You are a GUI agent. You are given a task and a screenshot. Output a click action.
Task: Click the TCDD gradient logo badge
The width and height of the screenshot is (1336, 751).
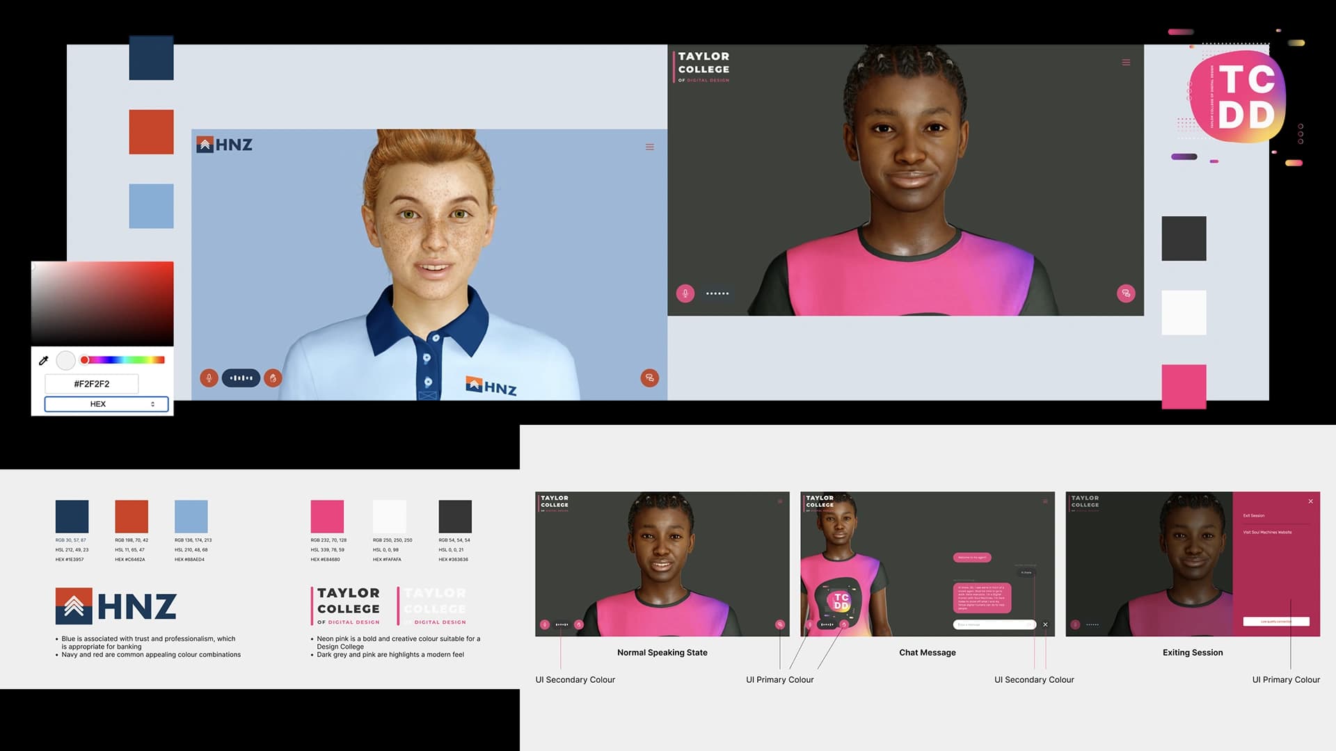(x=1238, y=97)
